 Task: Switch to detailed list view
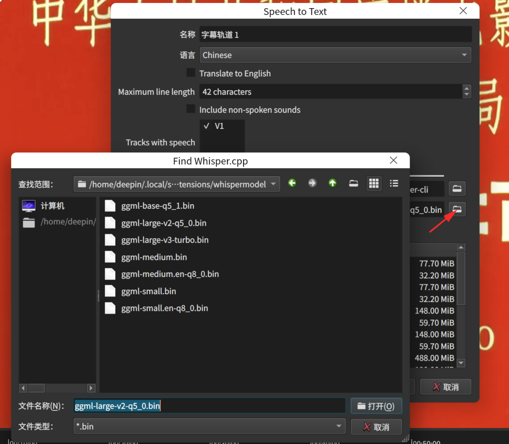(394, 183)
